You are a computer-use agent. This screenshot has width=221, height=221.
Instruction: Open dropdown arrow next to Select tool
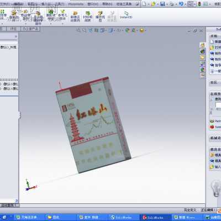click(195, 4)
